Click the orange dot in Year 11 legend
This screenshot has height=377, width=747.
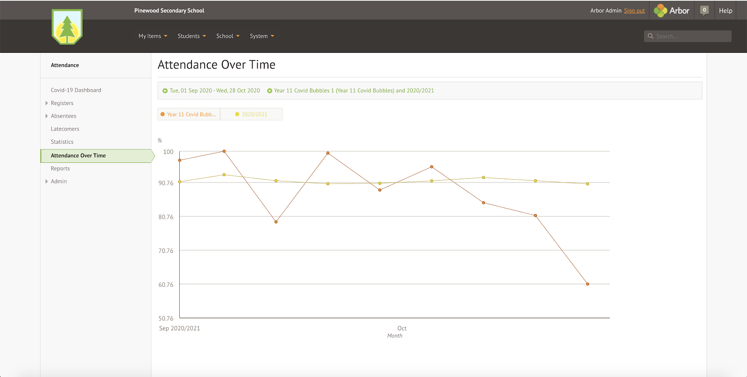162,114
